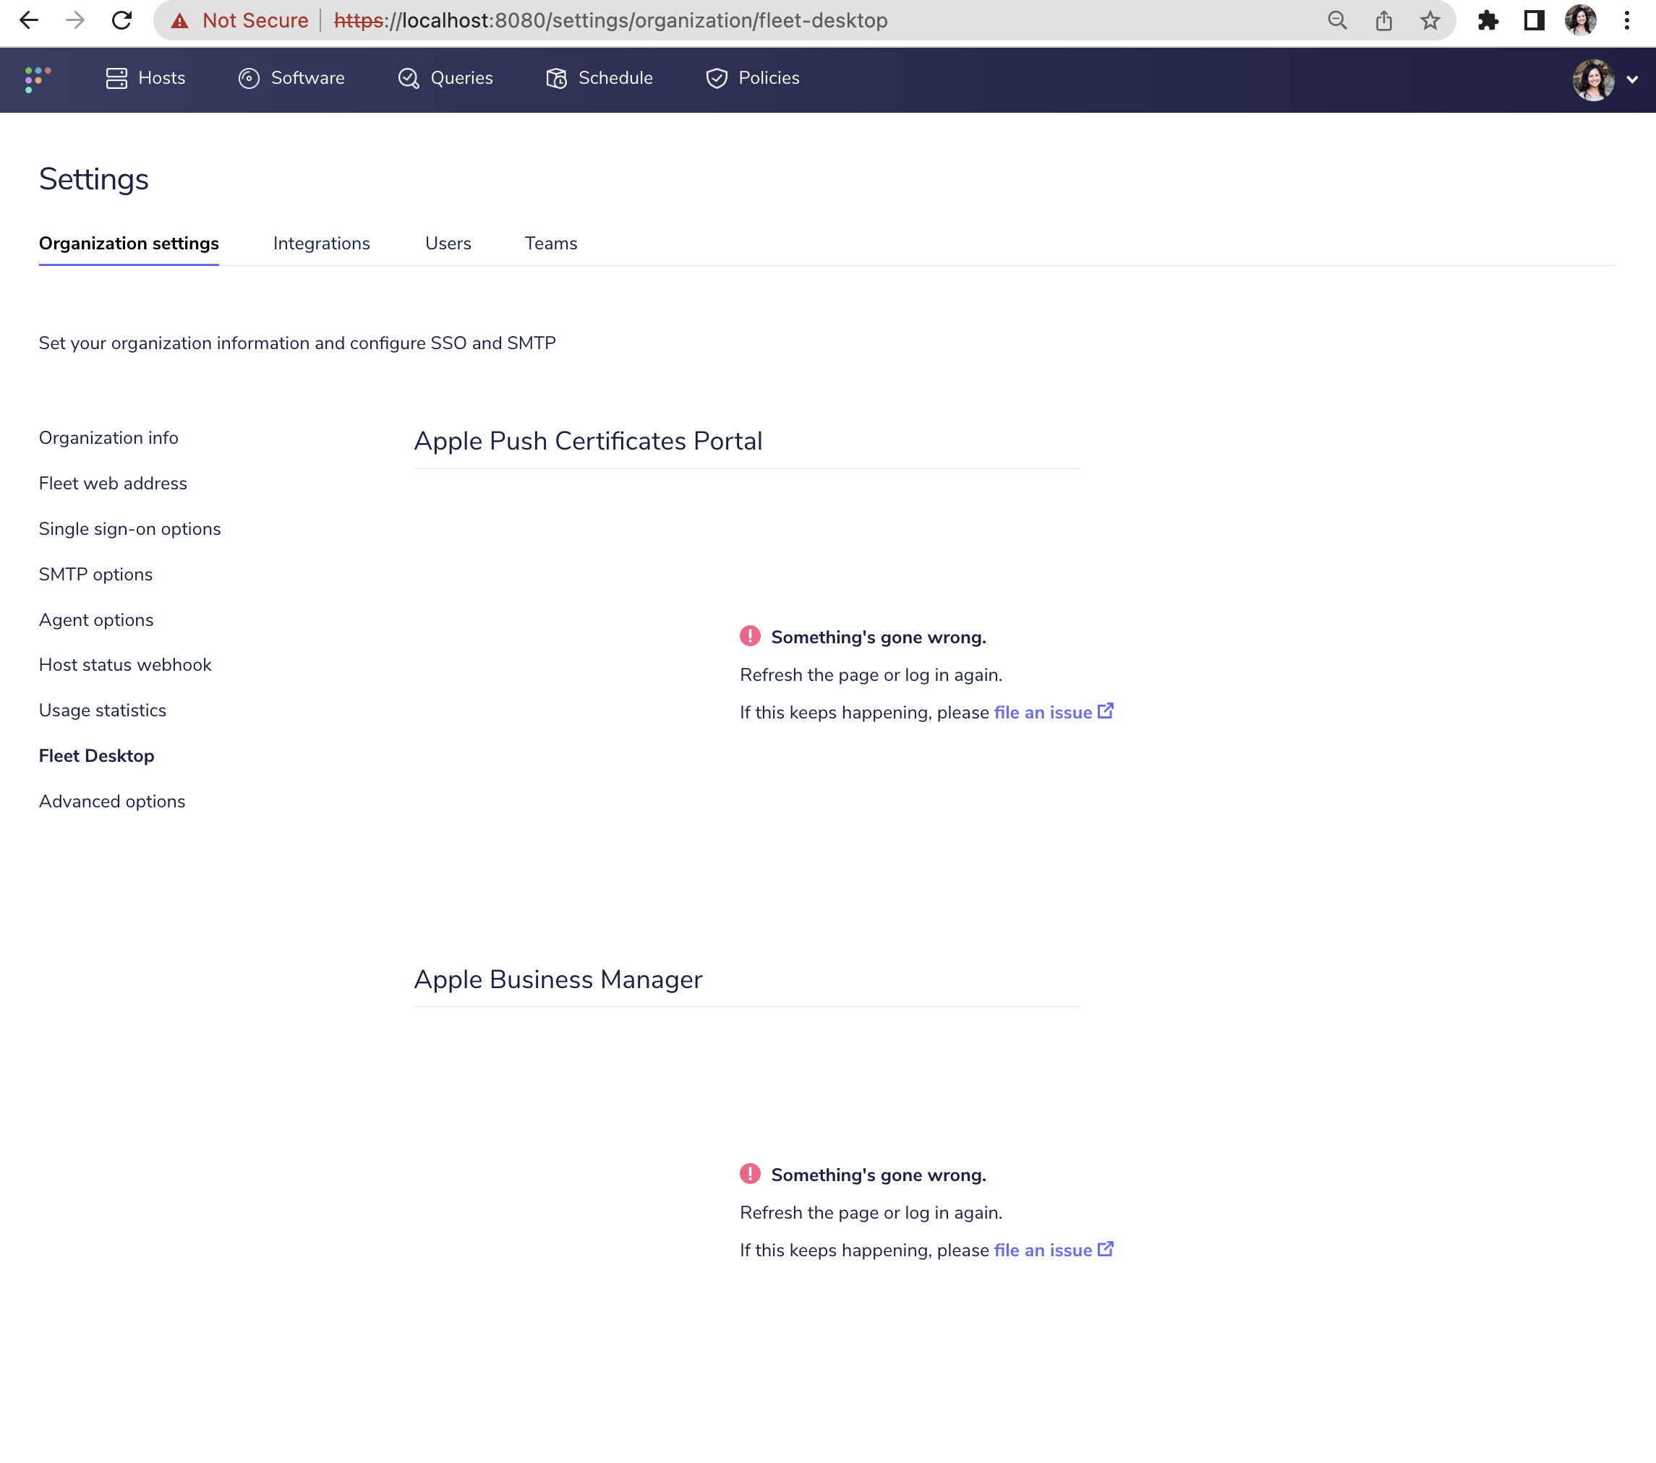Click the Fleet logo in the top corner
This screenshot has height=1463, width=1656.
click(x=36, y=79)
